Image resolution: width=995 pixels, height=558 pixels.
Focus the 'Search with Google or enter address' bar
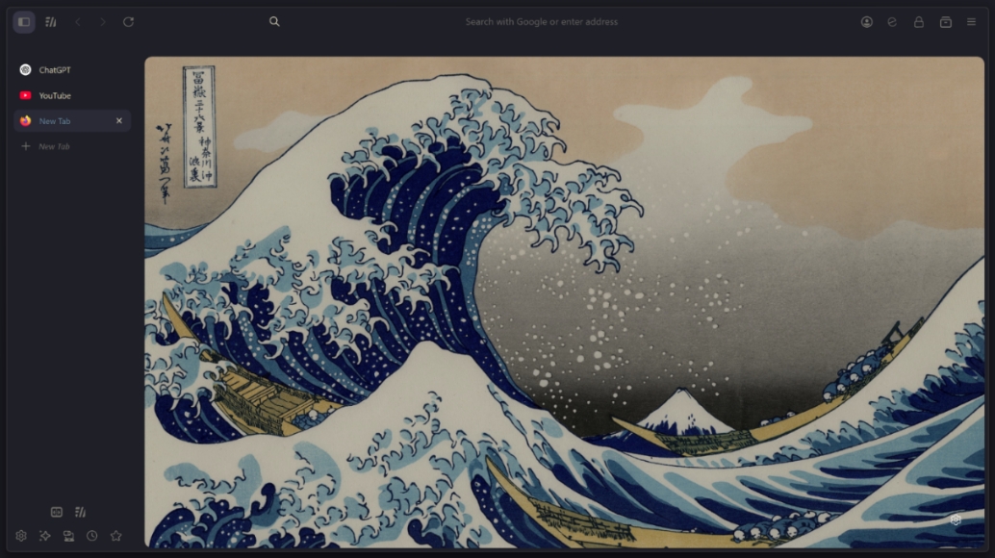542,21
